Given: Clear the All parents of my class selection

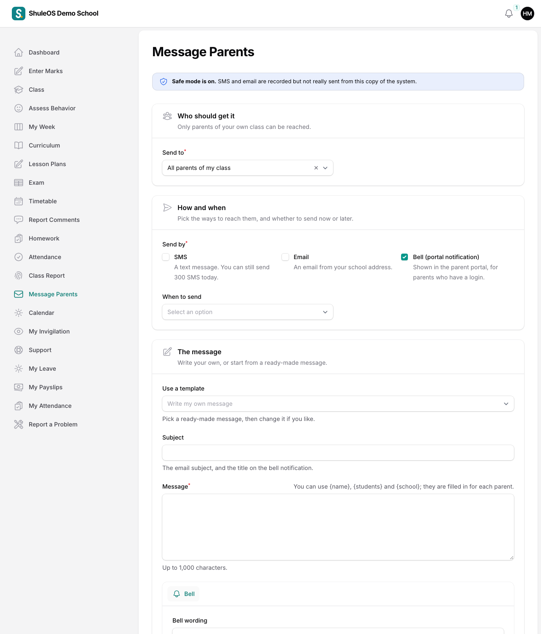Looking at the screenshot, I should tap(316, 168).
